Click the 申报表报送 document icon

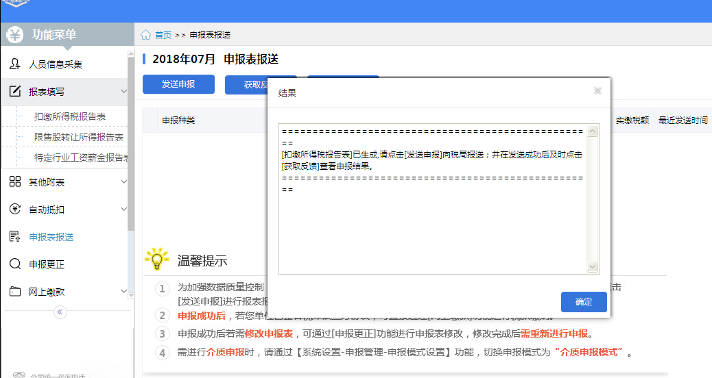pos(15,236)
